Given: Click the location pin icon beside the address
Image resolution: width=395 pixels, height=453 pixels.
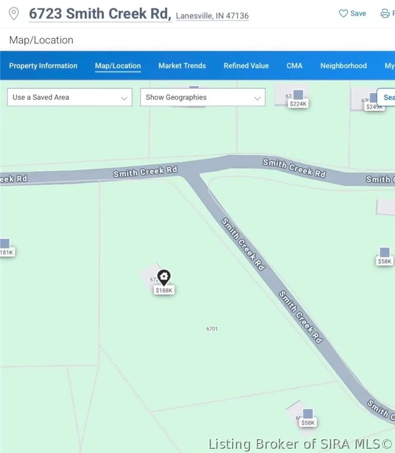Looking at the screenshot, I should [14, 13].
